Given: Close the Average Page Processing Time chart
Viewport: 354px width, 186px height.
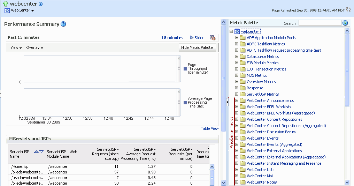Looking at the screenshot, I should [x=179, y=91].
